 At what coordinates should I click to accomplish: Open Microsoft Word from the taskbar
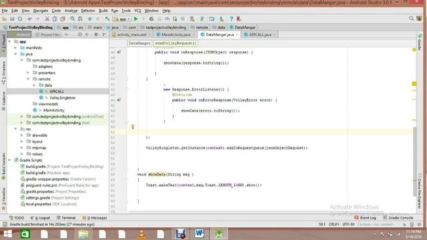(199, 233)
